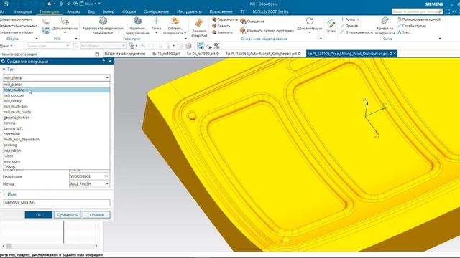Click the horizontal scrollbar below the navigator

tap(50, 246)
